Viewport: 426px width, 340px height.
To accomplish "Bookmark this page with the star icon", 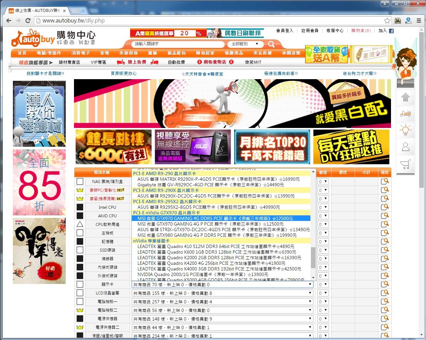I will pos(387,20).
